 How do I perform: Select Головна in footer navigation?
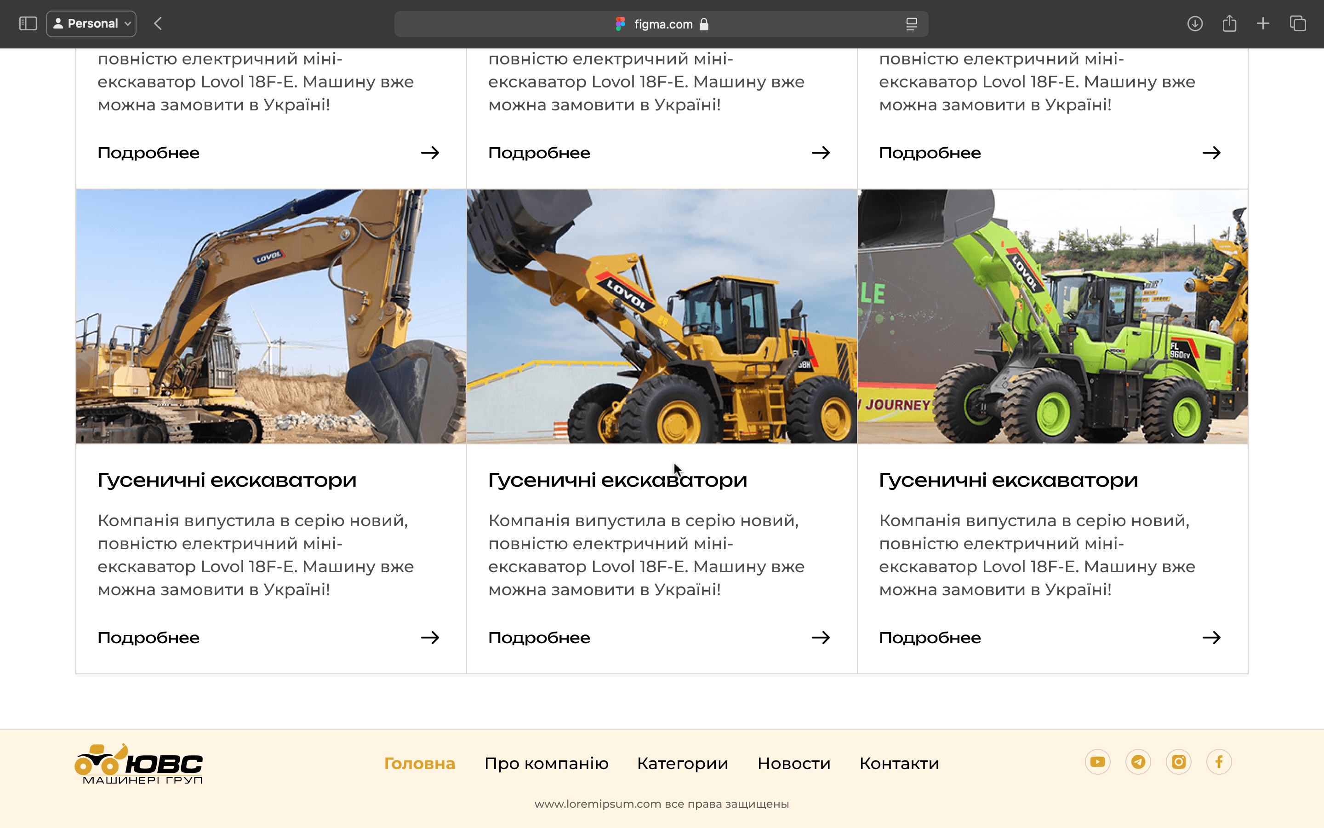coord(419,764)
